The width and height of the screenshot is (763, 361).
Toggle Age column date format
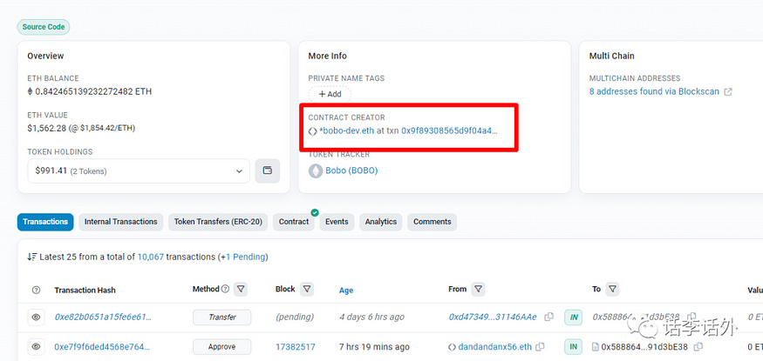click(346, 291)
